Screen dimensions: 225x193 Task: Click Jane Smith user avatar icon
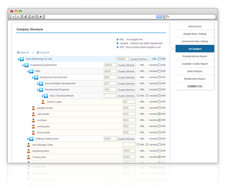[x=33, y=114]
